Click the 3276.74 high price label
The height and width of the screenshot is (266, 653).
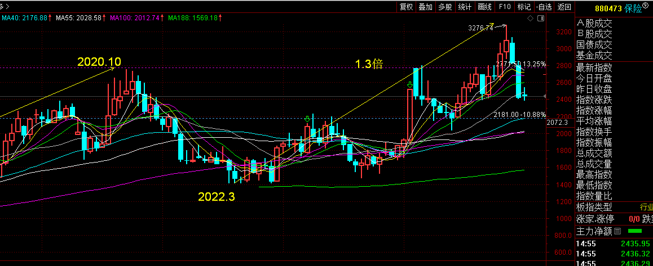coord(480,28)
